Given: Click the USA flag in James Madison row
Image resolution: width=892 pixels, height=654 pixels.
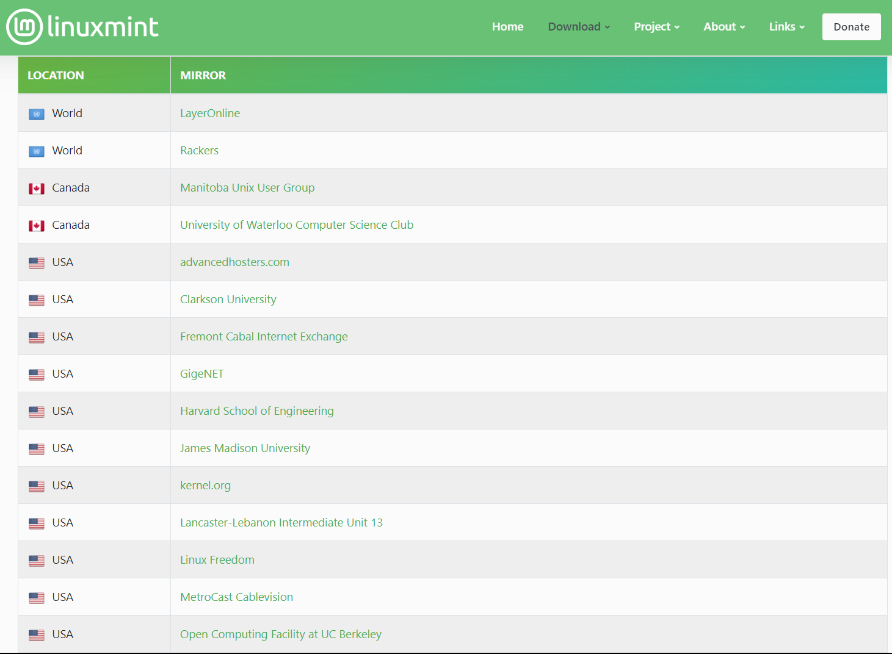Looking at the screenshot, I should (x=37, y=449).
